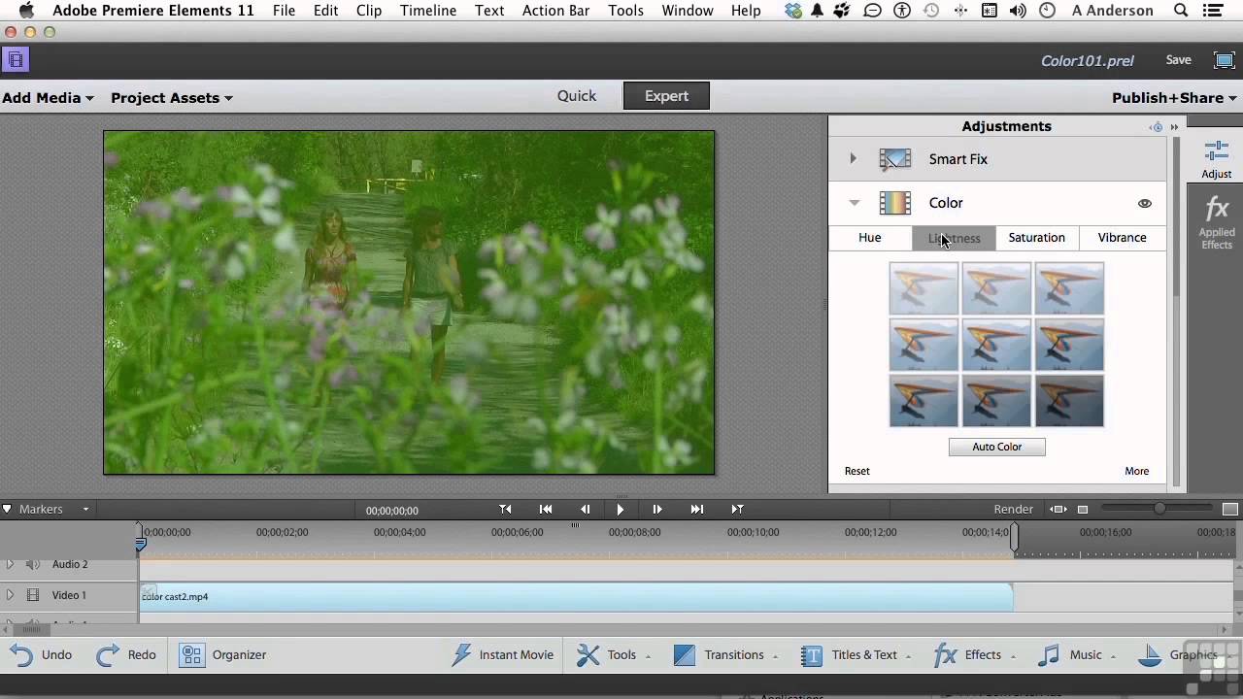Open the Organizer
The height and width of the screenshot is (699, 1243).
click(x=223, y=655)
